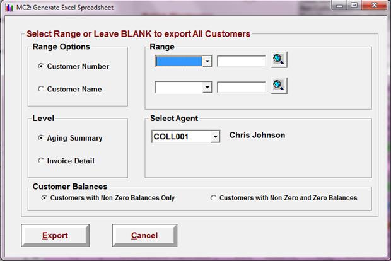Viewport: 391px width, 261px height.
Task: Select Customers with Non-Zero and Zero Balances
Action: (x=213, y=198)
